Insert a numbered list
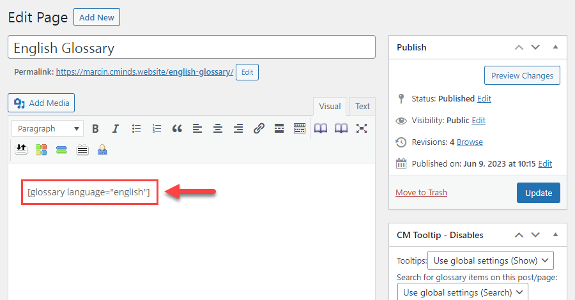This screenshot has height=300, width=575. point(157,128)
